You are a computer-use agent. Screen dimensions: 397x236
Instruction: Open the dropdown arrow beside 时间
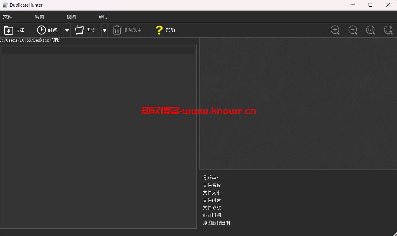[67, 30]
